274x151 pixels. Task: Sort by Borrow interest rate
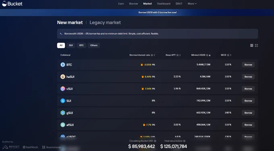(154, 55)
